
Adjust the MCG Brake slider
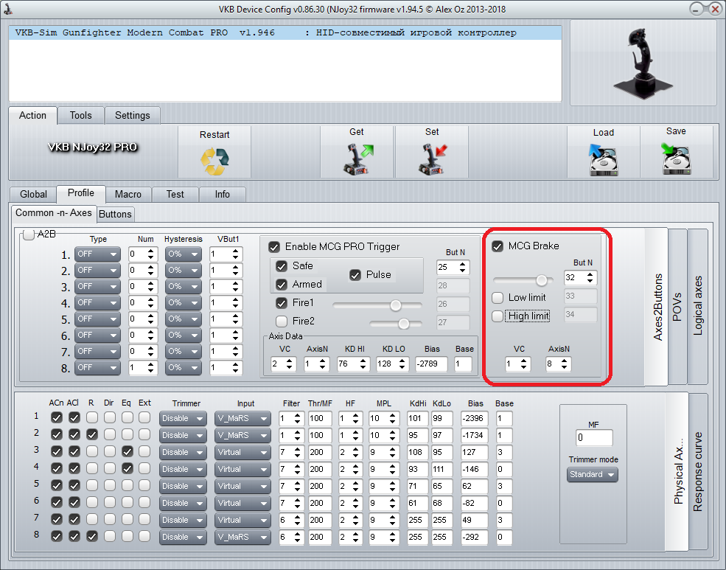click(x=541, y=280)
